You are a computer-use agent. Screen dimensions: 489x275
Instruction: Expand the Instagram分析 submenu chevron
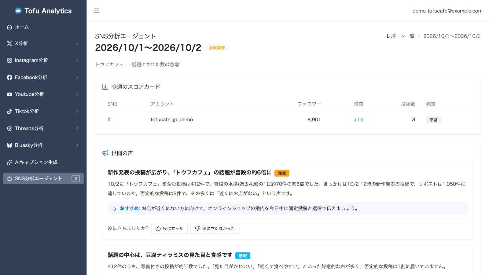[x=77, y=61]
